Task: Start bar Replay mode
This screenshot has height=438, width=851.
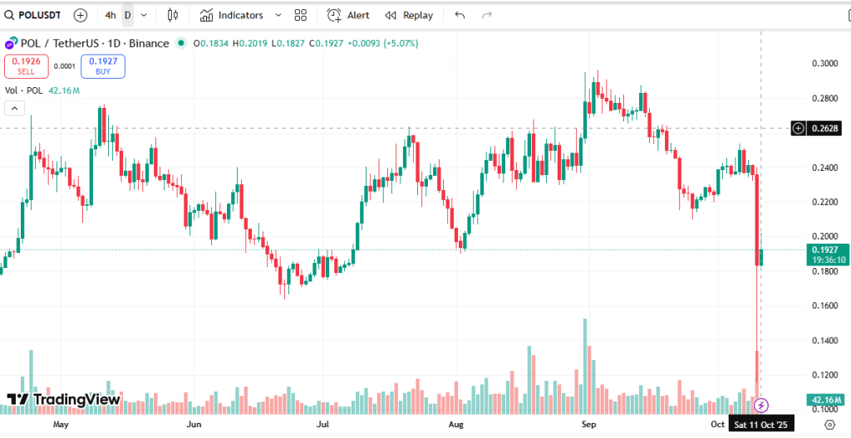Action: (409, 15)
